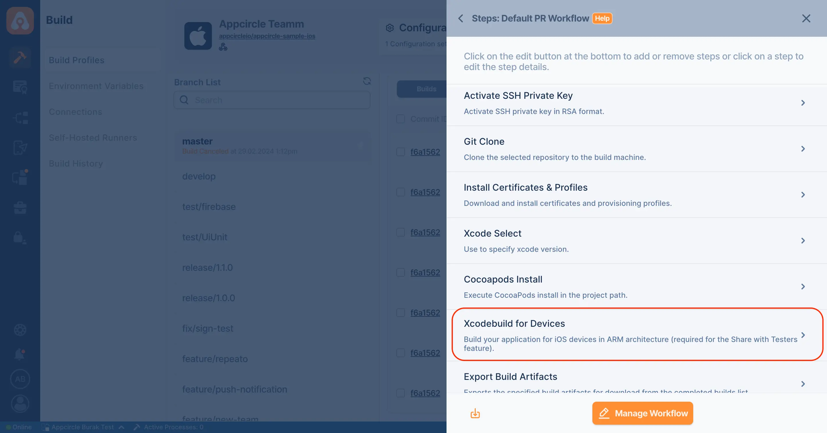
Task: Open the lifebuoy support icon in sidebar
Action: 20,330
